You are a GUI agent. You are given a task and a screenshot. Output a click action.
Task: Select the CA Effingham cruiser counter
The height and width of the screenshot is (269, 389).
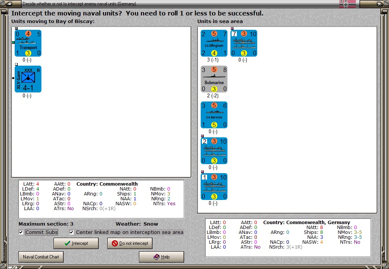tap(214, 43)
